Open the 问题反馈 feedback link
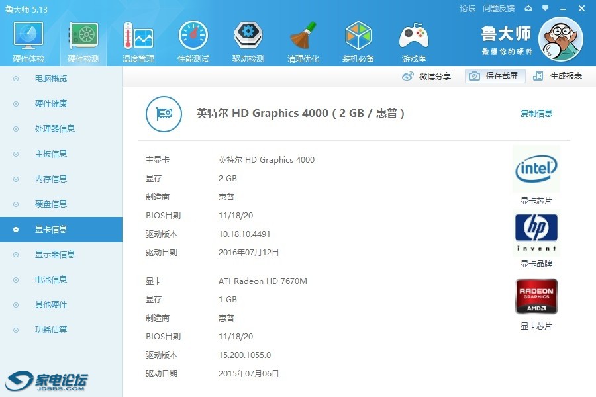Screen dimensions: 596x397 pyautogui.click(x=498, y=9)
